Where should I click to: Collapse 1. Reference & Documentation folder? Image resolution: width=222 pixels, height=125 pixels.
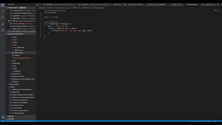[21, 90]
